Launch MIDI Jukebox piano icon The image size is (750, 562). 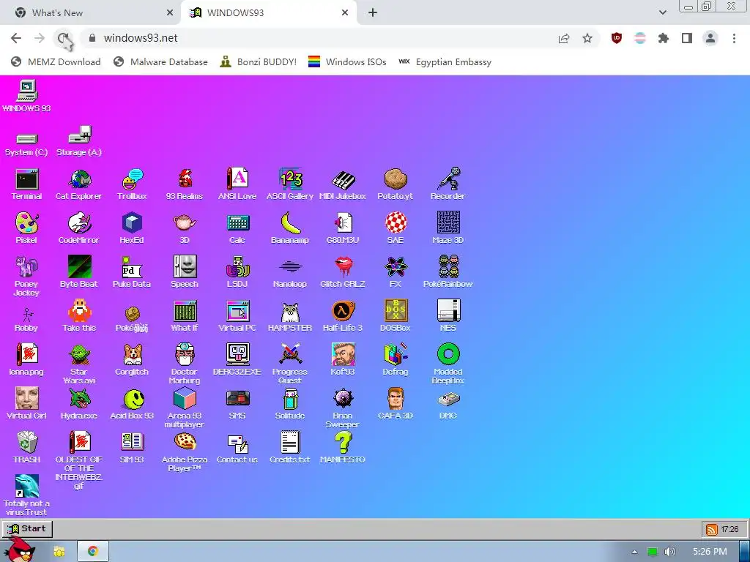343,184
